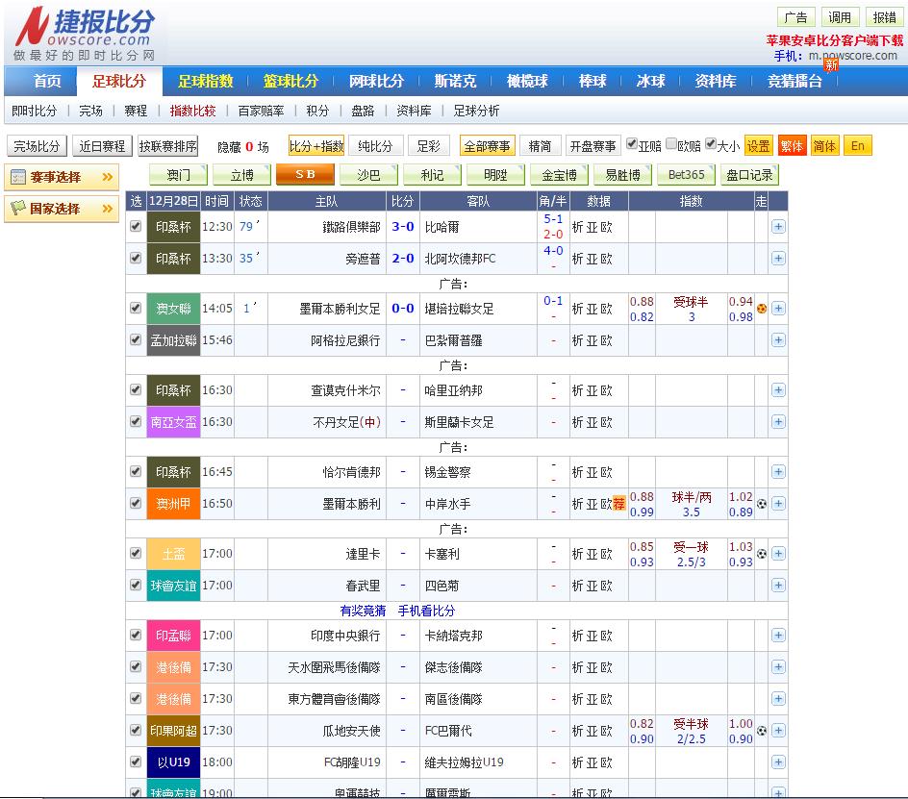Click the orange 设置 button
The width and height of the screenshot is (908, 799).
tap(758, 146)
